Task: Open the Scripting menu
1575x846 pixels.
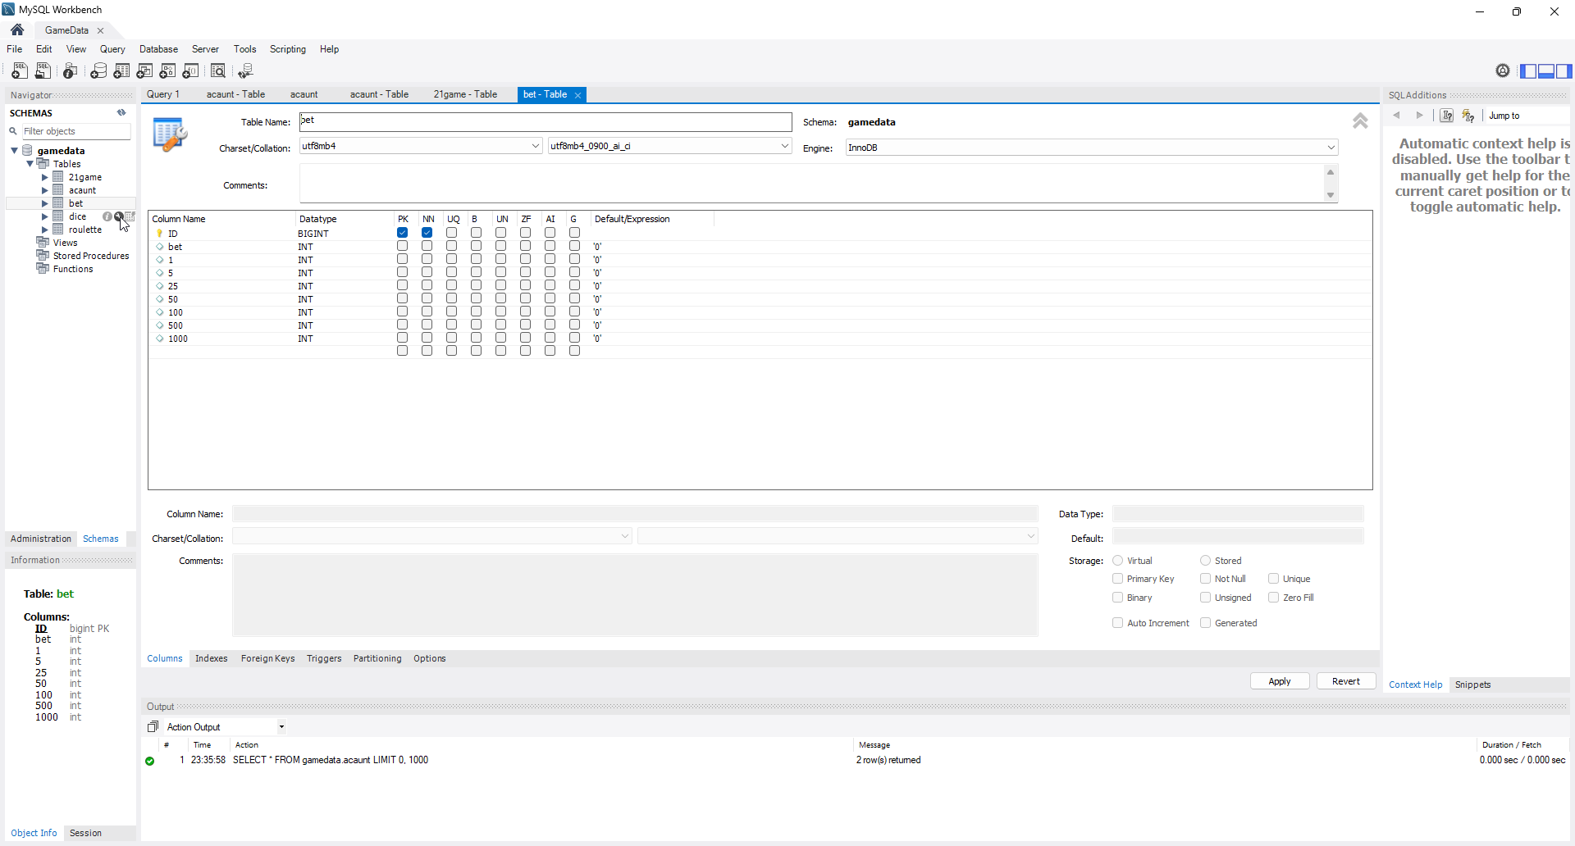Action: click(287, 49)
